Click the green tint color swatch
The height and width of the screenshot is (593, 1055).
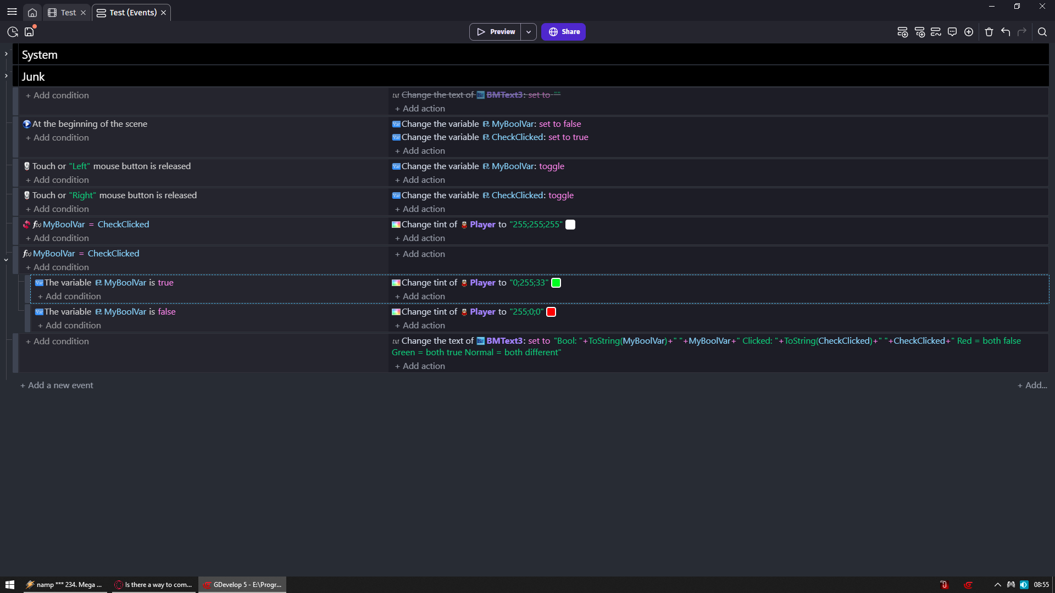556,283
